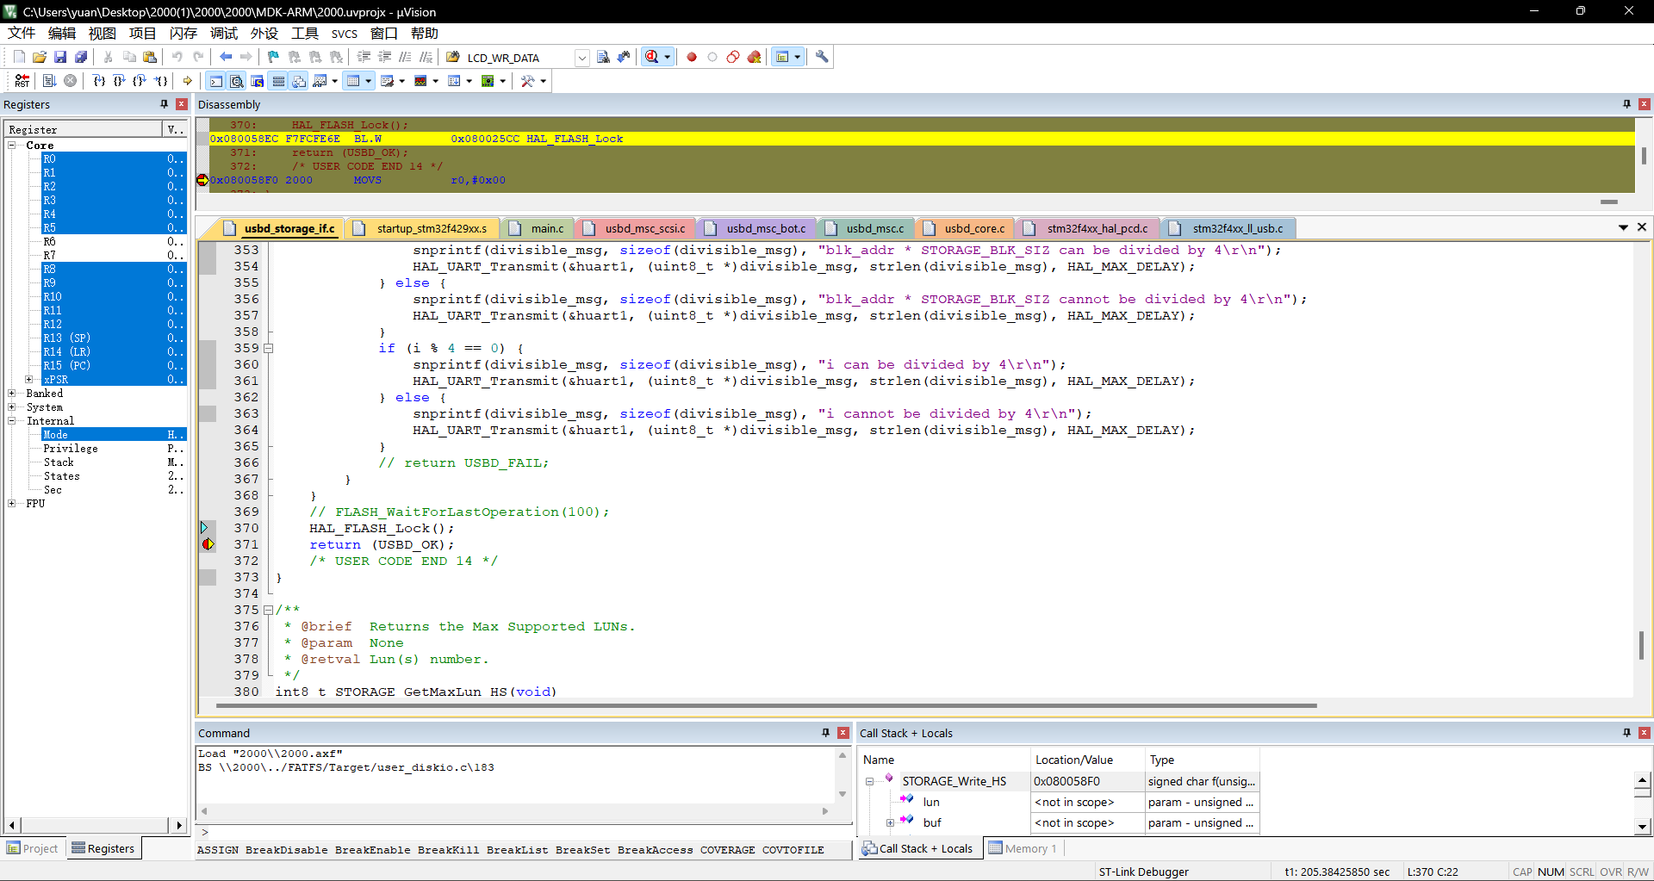Toggle the Disassembly window icon

point(237,81)
